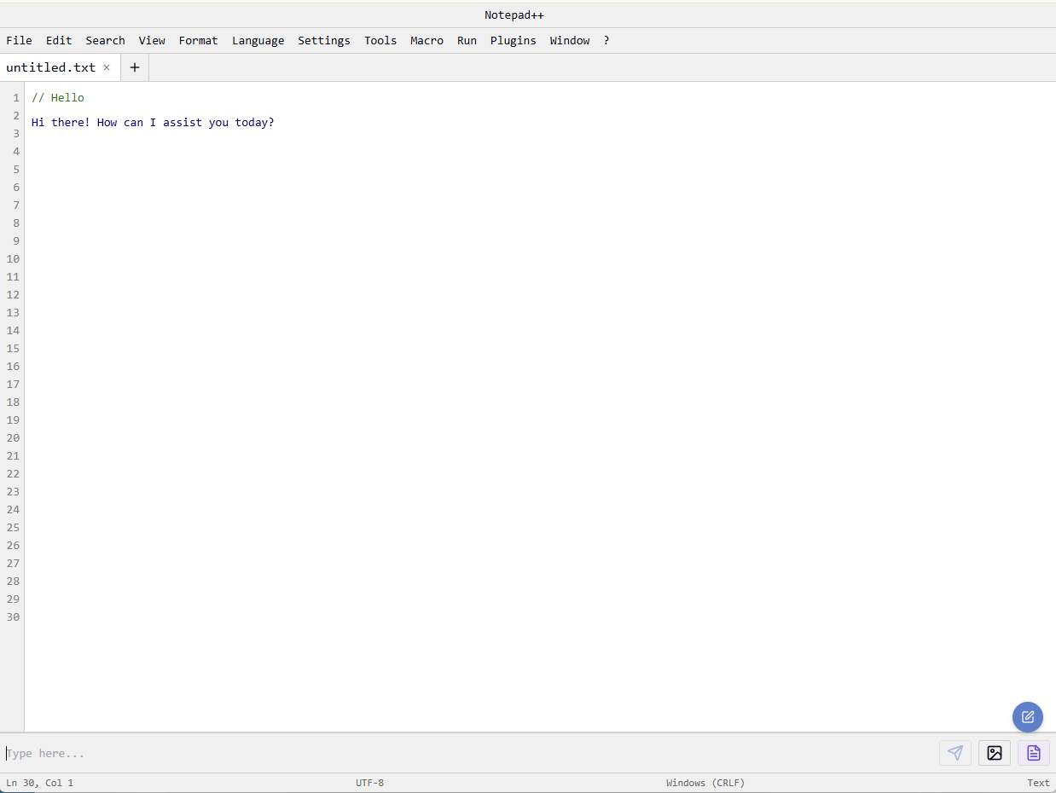The width and height of the screenshot is (1056, 793).
Task: Select the untitled.txt tab
Action: point(51,67)
